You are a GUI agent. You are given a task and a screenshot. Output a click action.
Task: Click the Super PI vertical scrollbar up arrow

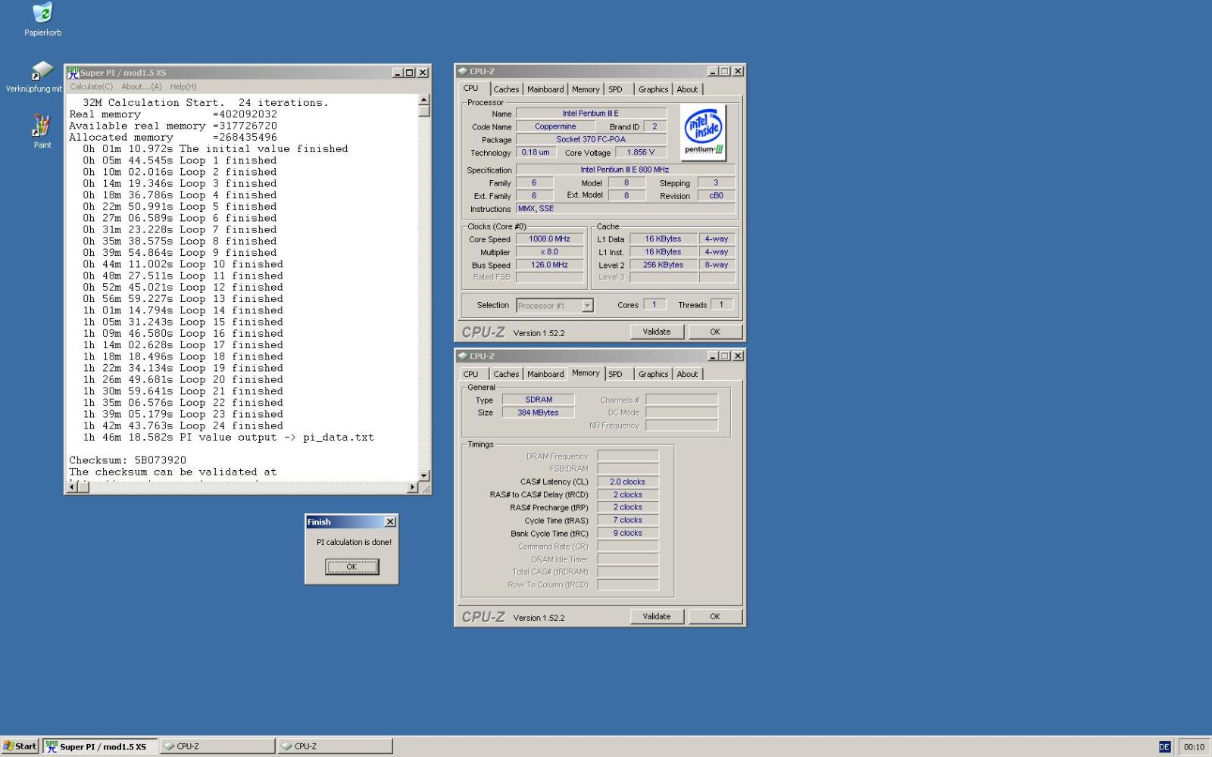[x=424, y=100]
